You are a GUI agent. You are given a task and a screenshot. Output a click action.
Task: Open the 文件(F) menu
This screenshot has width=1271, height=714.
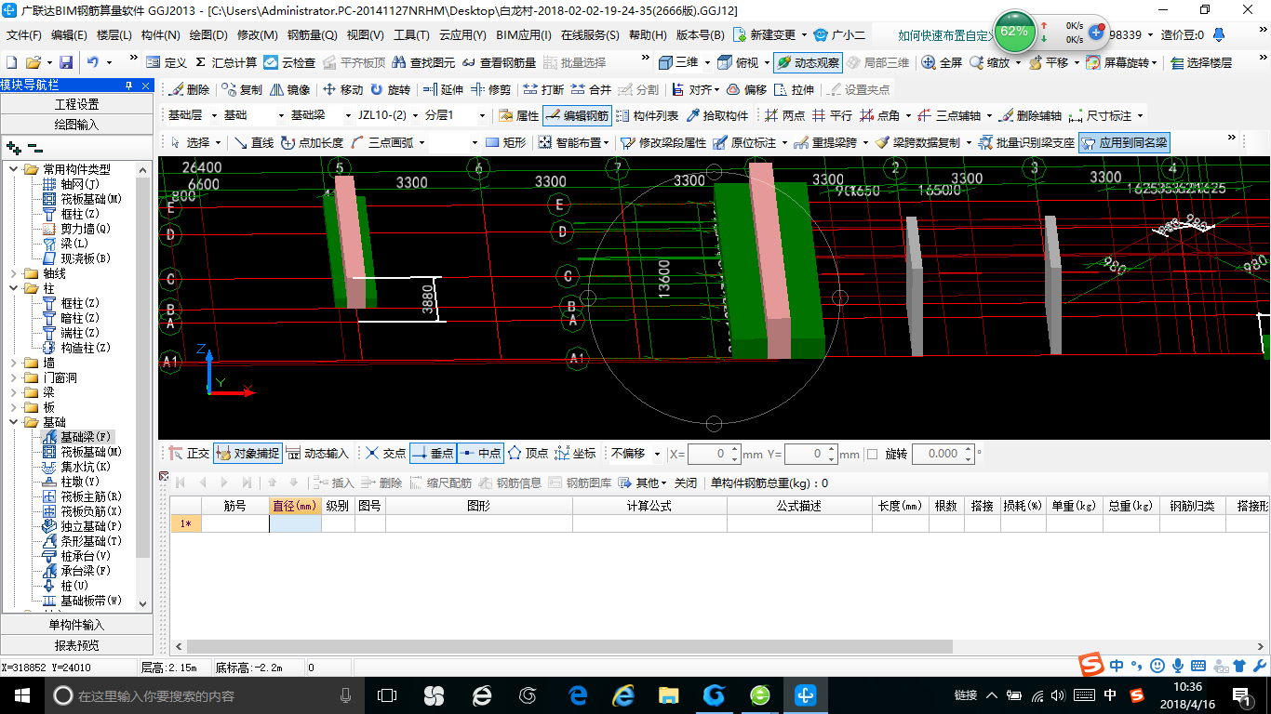pos(24,35)
